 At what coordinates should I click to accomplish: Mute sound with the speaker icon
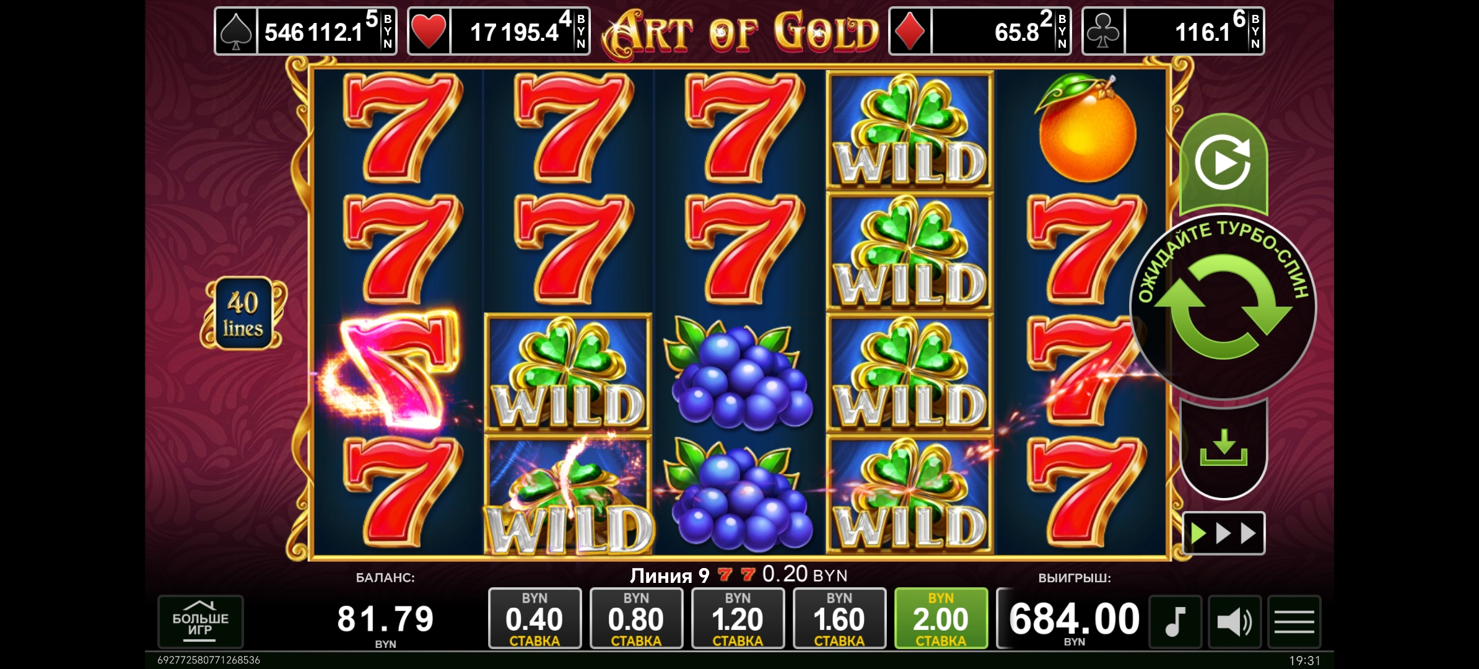point(1234,622)
